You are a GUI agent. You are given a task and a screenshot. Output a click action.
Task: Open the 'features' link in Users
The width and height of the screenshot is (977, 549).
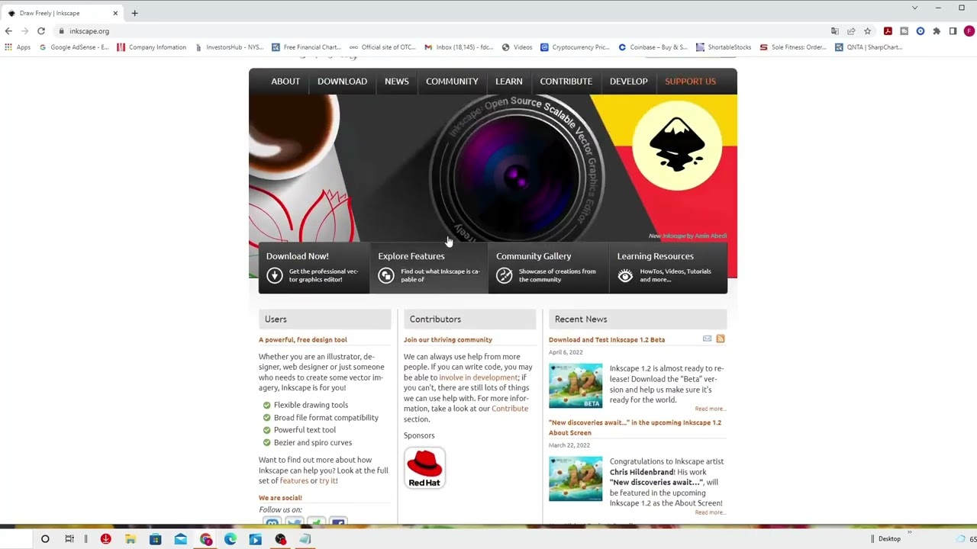(x=294, y=481)
